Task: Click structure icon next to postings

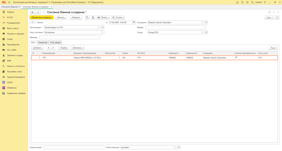Action: (93, 17)
